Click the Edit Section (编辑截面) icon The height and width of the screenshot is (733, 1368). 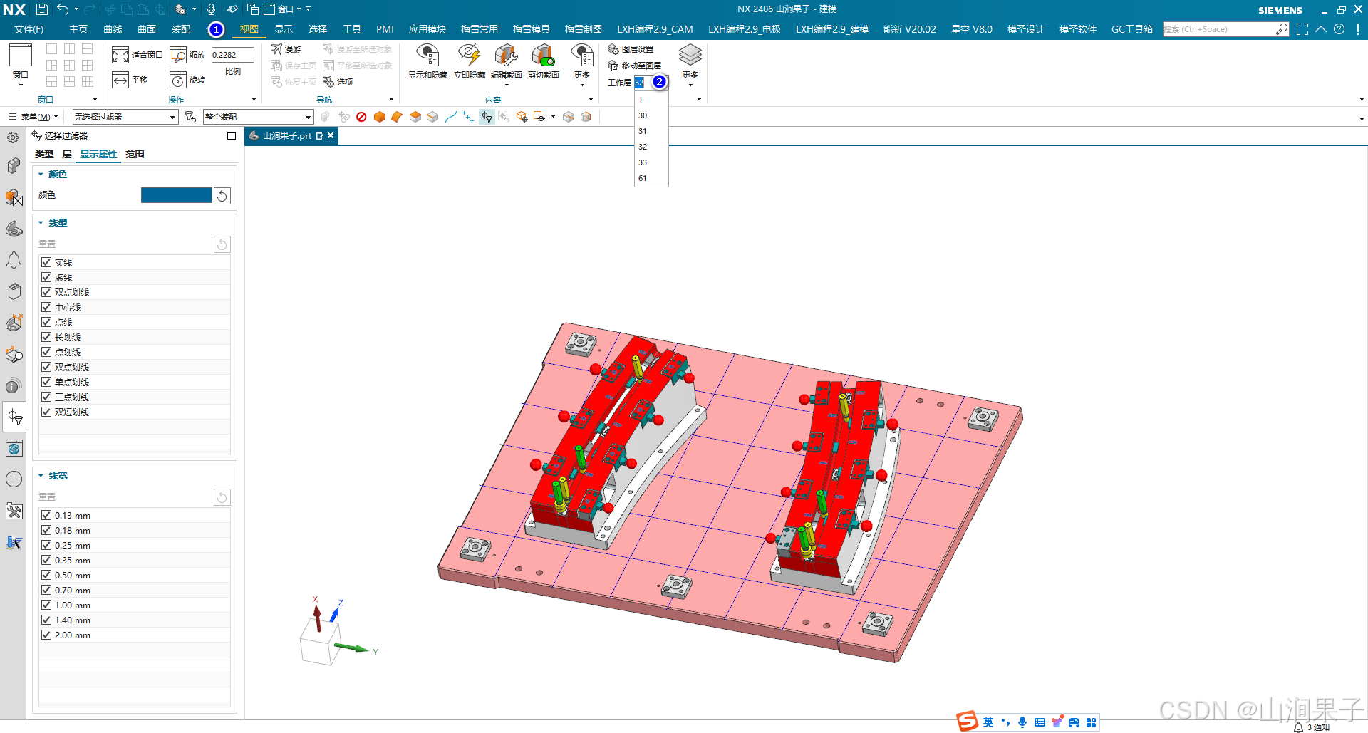(506, 56)
